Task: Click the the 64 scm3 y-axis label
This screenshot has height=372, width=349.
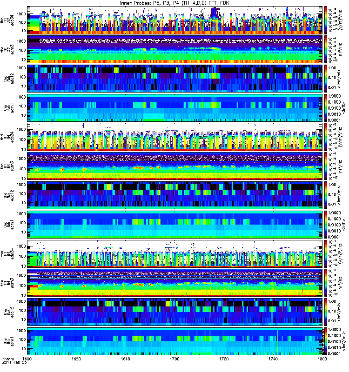Action: pyautogui.click(x=8, y=283)
